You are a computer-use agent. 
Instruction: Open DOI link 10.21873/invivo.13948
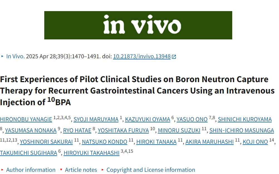point(142,56)
